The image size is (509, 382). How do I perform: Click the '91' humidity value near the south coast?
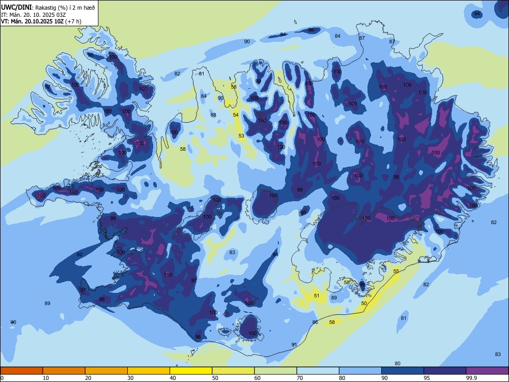294,345
